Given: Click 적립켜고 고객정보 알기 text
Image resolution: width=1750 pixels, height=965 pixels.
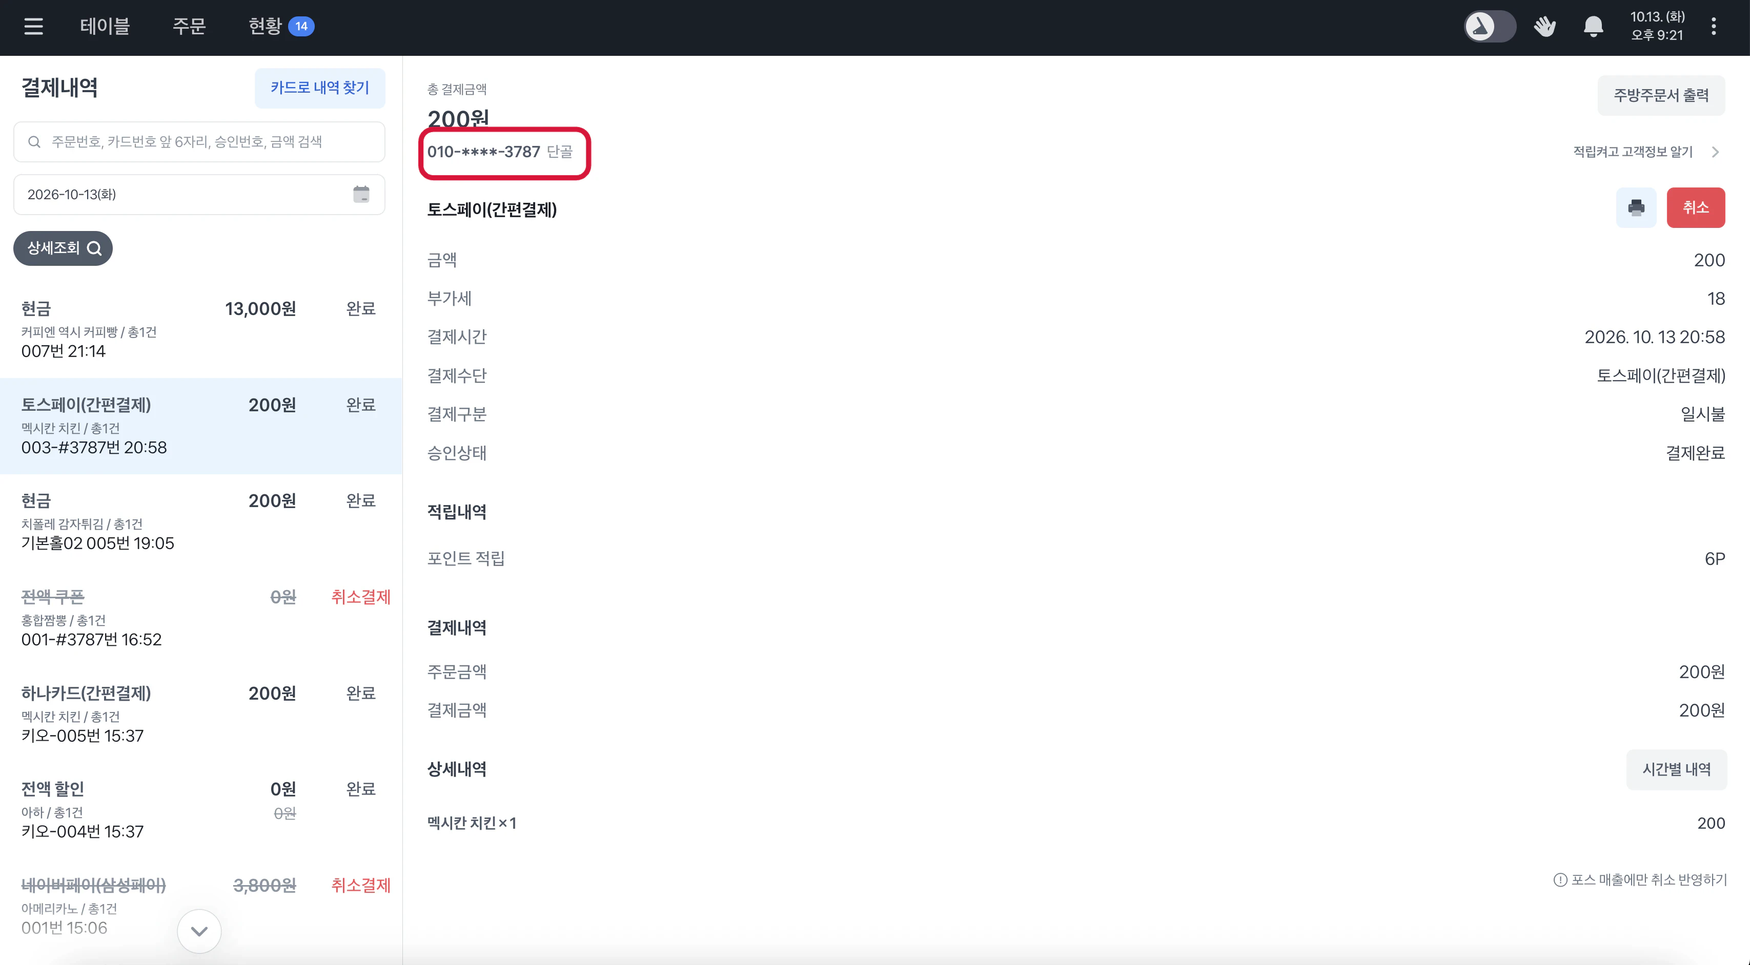Looking at the screenshot, I should [1633, 152].
